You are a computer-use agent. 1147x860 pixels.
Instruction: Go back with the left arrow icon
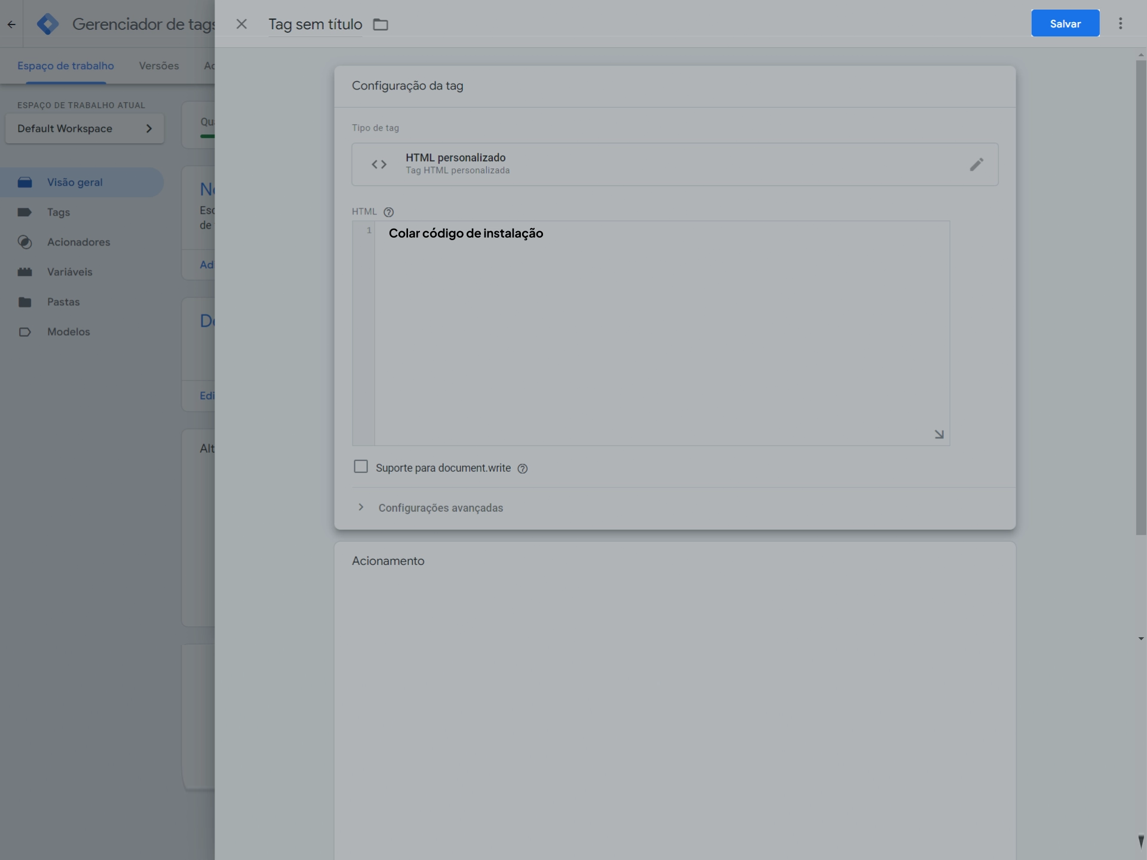pos(11,24)
